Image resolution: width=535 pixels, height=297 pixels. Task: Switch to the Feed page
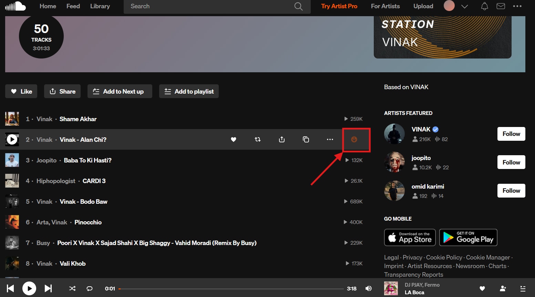[73, 6]
